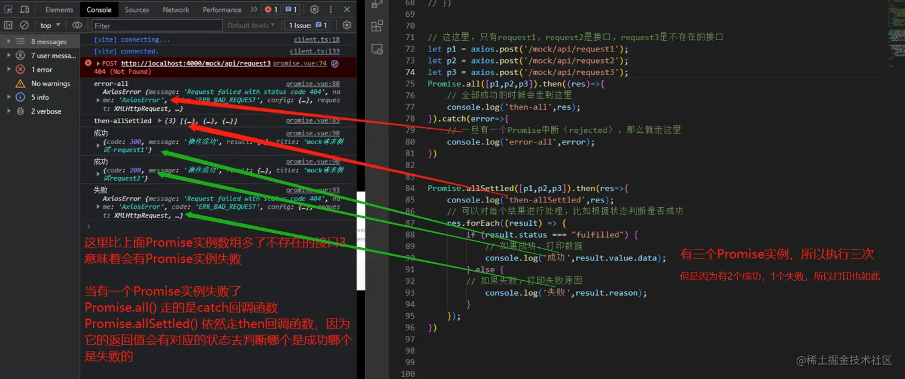Click the '[vite] connecting...' log message

tap(132, 40)
